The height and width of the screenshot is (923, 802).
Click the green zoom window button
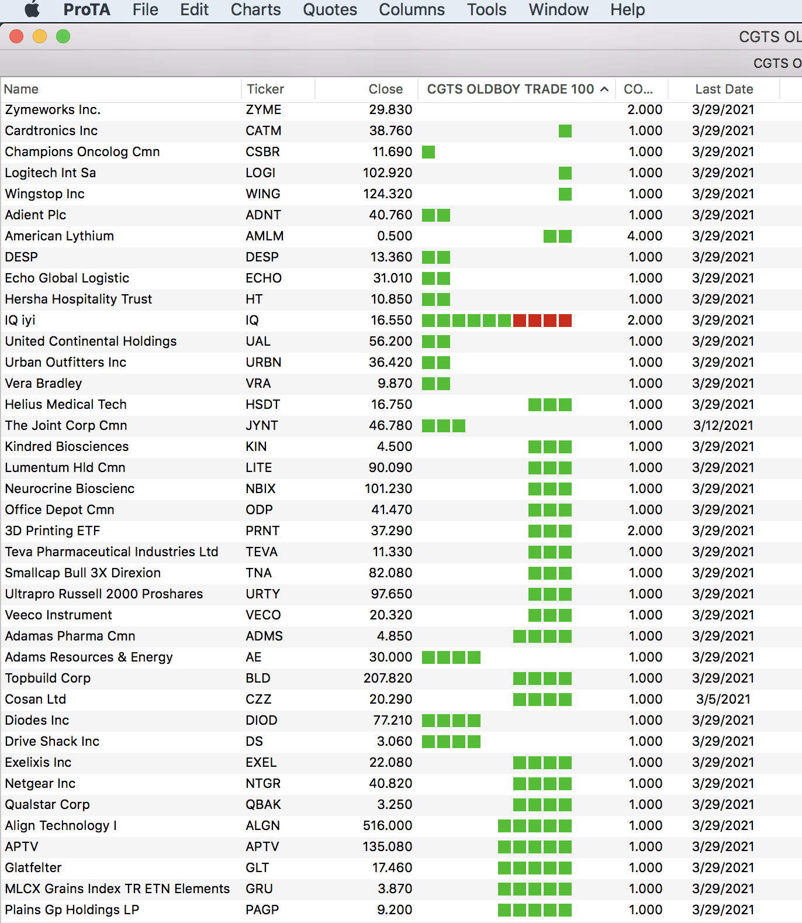[63, 36]
